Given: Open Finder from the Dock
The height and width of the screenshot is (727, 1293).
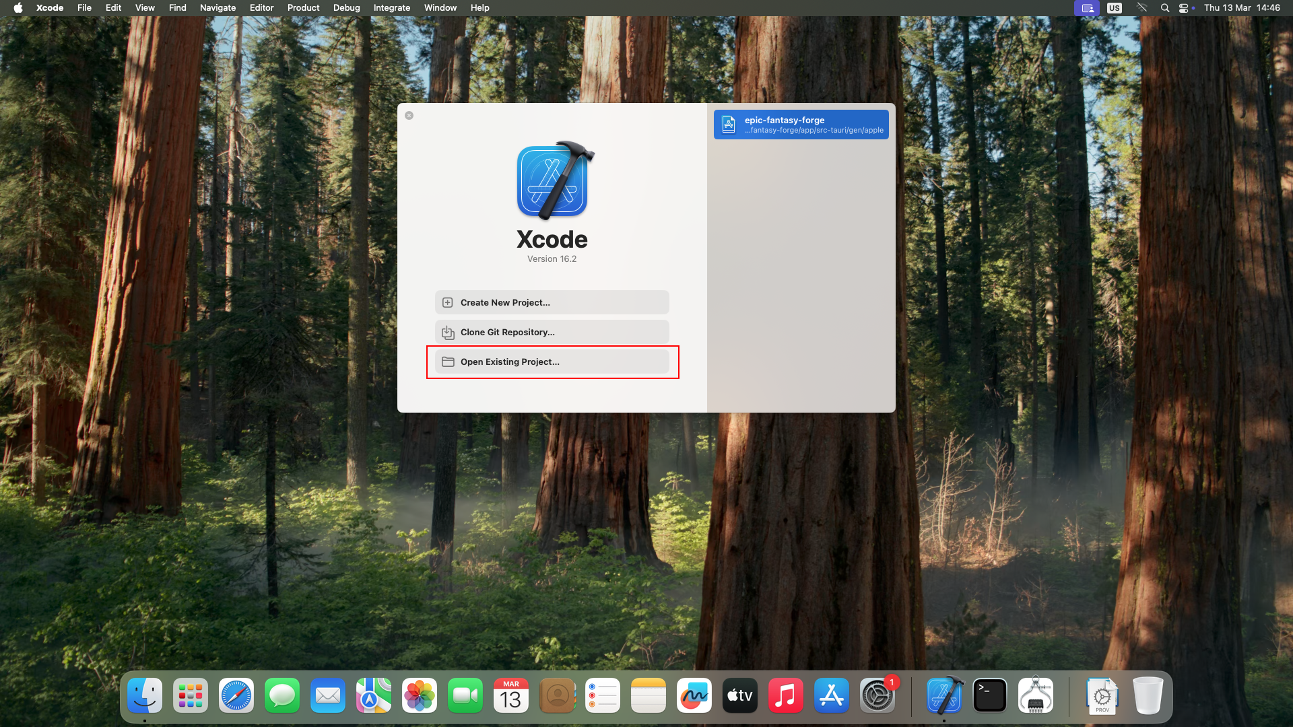Looking at the screenshot, I should point(145,695).
